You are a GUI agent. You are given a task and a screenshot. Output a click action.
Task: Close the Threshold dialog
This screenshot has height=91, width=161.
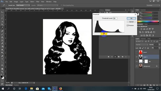pyautogui.click(x=135, y=14)
